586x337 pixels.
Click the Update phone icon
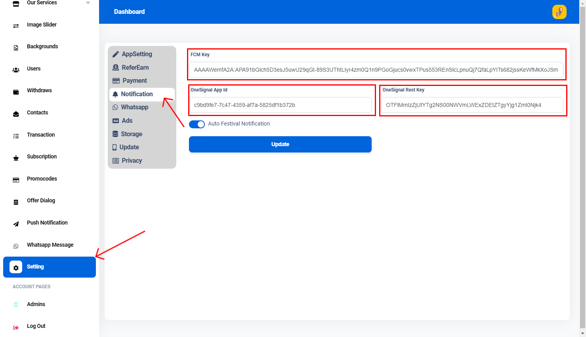(x=115, y=147)
